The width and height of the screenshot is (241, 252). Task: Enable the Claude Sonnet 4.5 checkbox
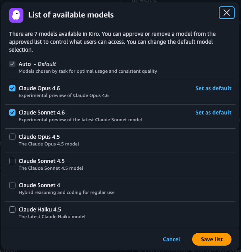pos(12,161)
